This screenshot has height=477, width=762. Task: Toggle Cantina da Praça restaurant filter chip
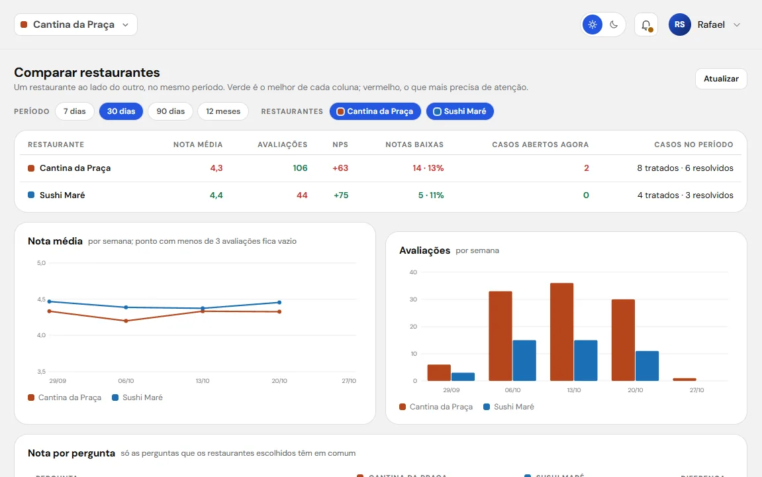click(x=375, y=111)
